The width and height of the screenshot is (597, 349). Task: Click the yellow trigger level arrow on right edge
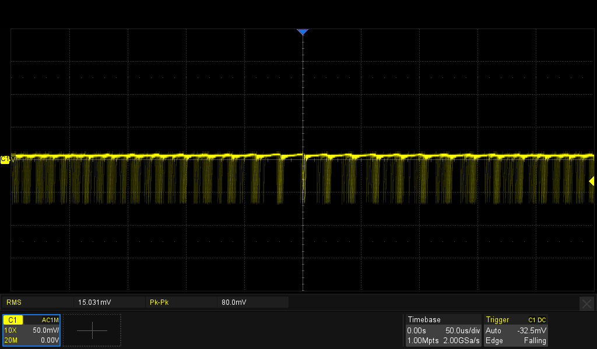pyautogui.click(x=591, y=181)
